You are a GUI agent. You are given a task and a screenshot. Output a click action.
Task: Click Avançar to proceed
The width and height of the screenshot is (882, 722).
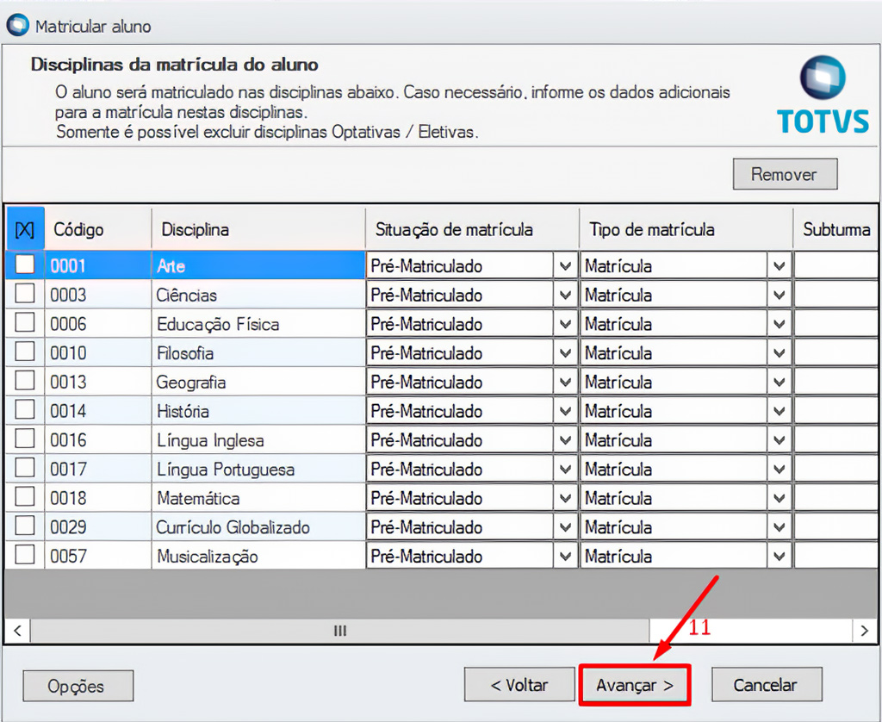(x=634, y=686)
